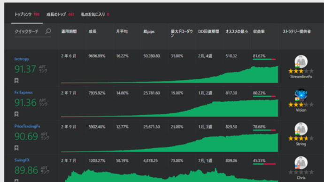Sort by 成長 column header
The image size is (324, 182).
(93, 31)
